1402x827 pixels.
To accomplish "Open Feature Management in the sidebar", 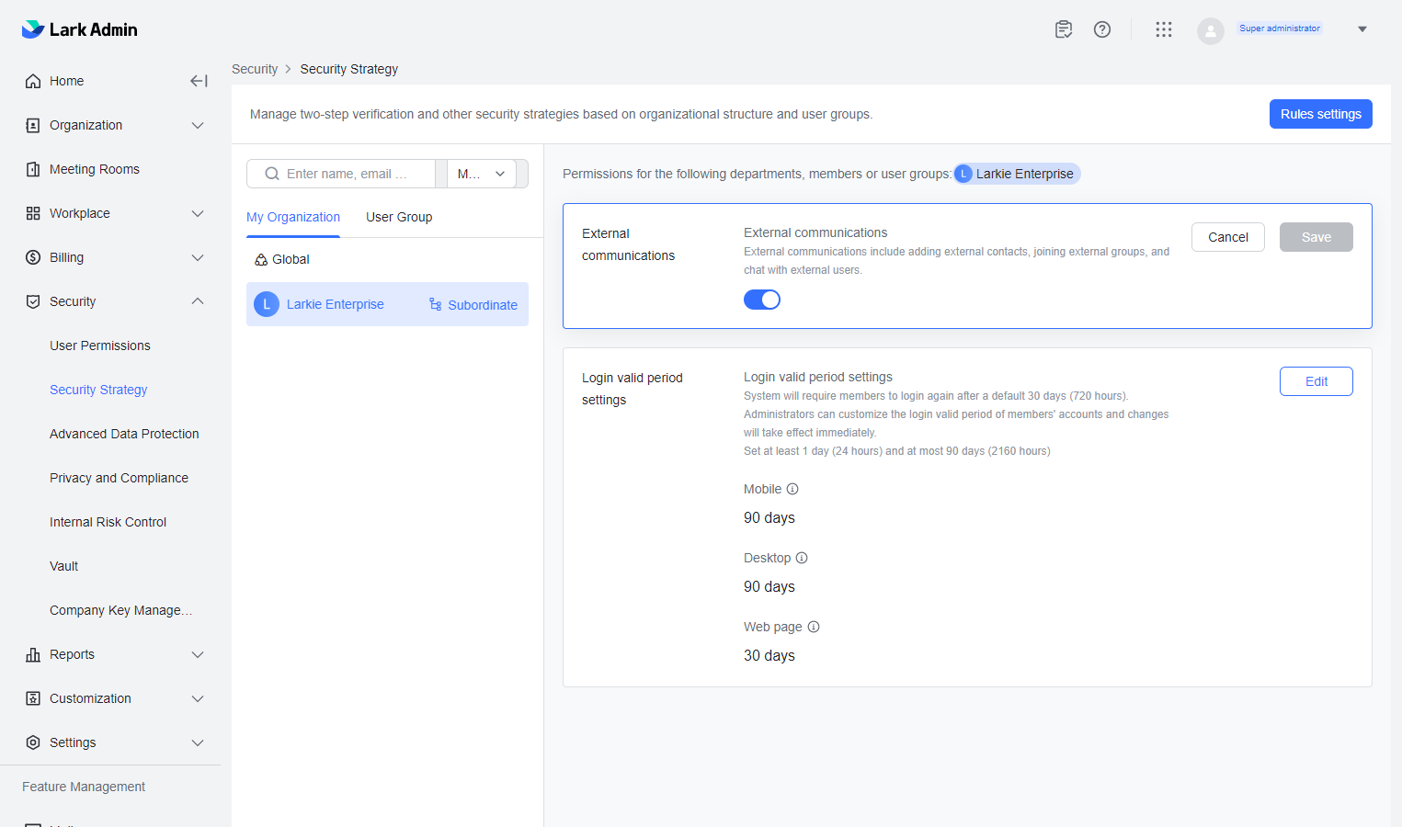I will pyautogui.click(x=84, y=787).
